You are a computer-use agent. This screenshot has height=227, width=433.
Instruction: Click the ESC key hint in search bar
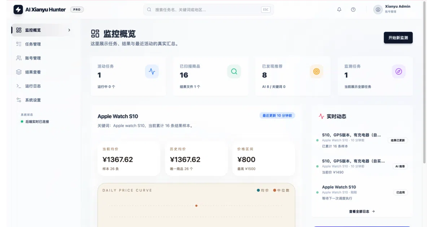(266, 10)
